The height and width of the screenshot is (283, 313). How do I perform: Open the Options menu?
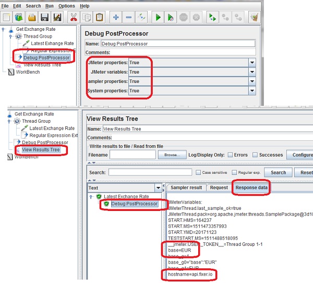[66, 6]
